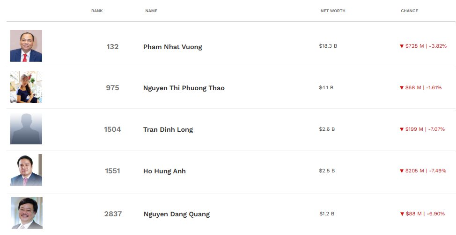This screenshot has width=456, height=235.
Task: Select Ho Hung Anh's portrait thumbnail
Action: point(26,170)
